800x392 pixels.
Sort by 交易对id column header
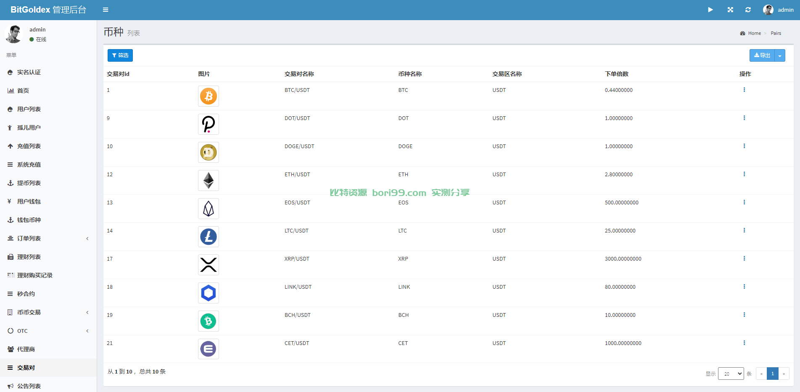[x=118, y=74]
